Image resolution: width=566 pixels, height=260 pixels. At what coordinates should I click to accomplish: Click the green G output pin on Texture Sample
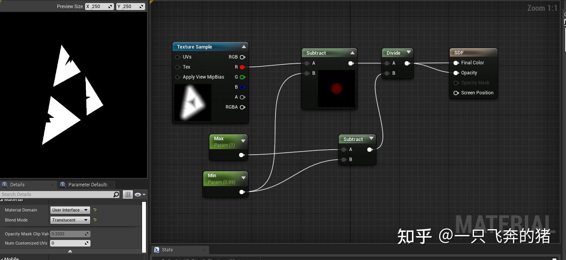point(243,77)
